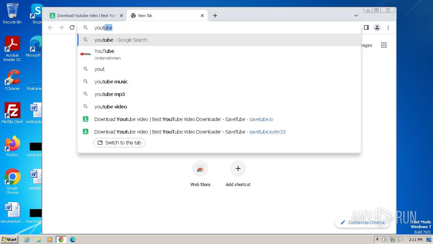Open the Web Store shortcut

(x=200, y=174)
